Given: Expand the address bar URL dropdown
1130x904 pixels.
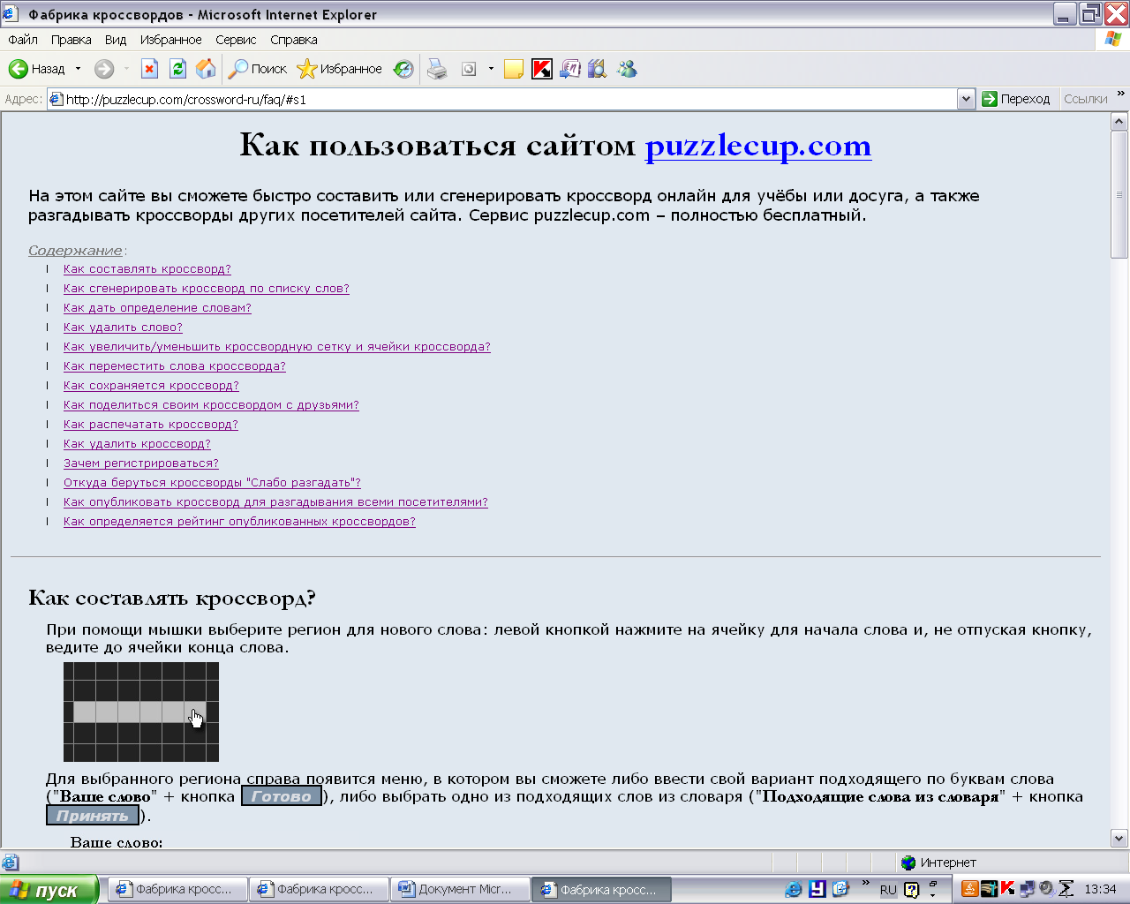Looking at the screenshot, I should coord(966,99).
